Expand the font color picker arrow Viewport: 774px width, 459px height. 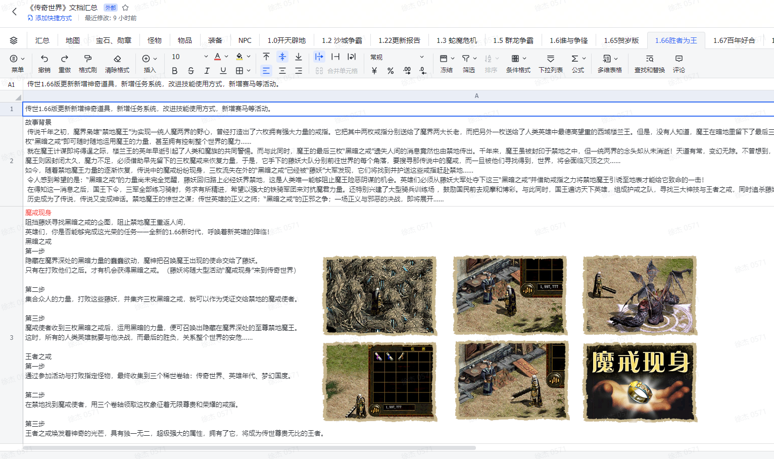pos(226,57)
